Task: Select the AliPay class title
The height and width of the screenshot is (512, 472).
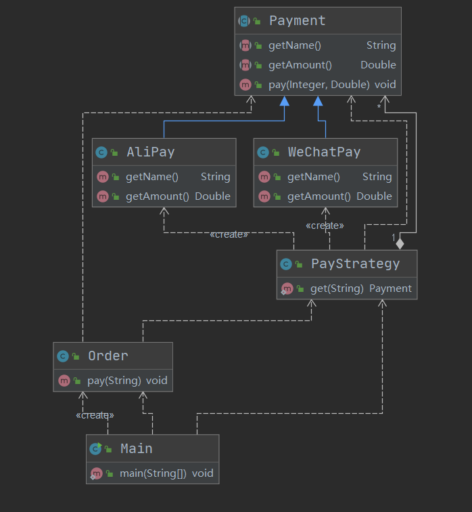Action: pyautogui.click(x=151, y=152)
